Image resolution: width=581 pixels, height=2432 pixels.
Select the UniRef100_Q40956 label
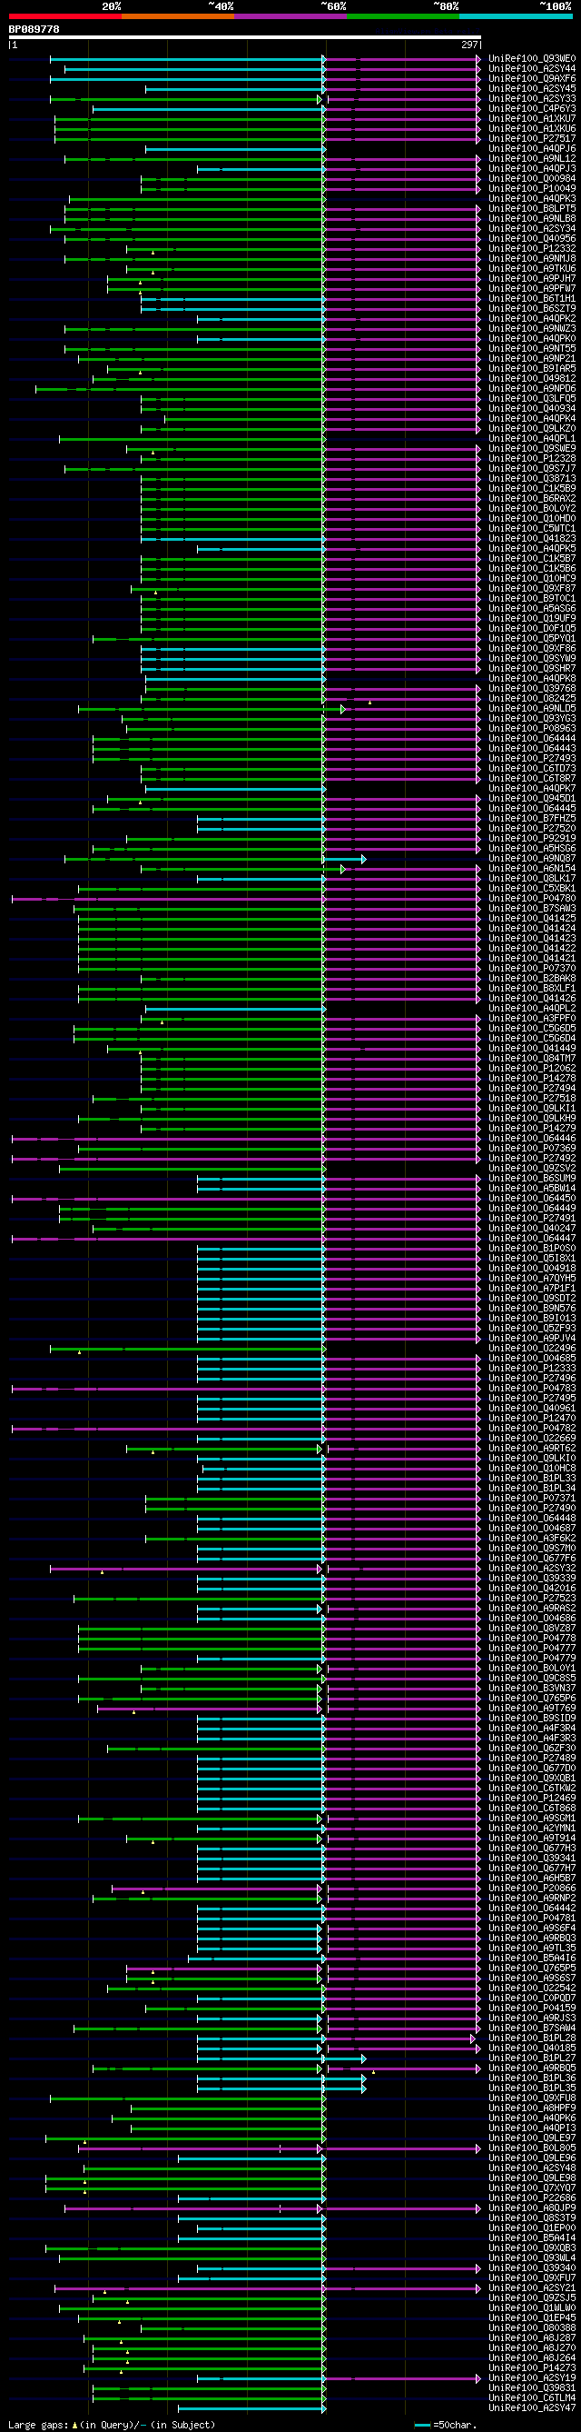(x=532, y=239)
